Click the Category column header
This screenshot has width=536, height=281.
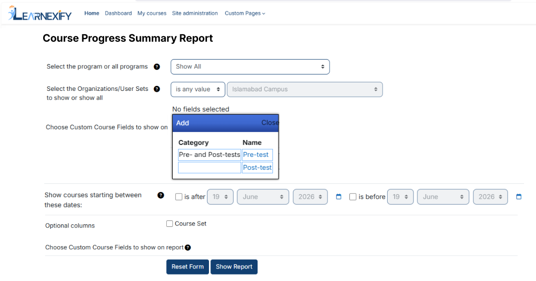point(194,142)
